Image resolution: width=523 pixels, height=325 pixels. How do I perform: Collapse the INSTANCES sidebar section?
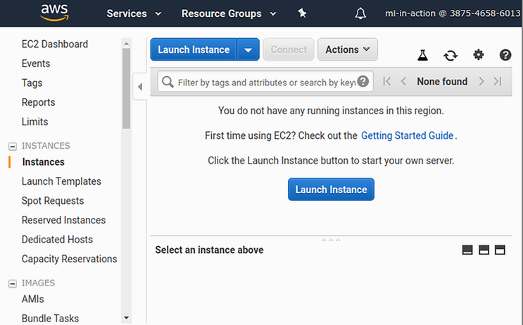click(12, 146)
